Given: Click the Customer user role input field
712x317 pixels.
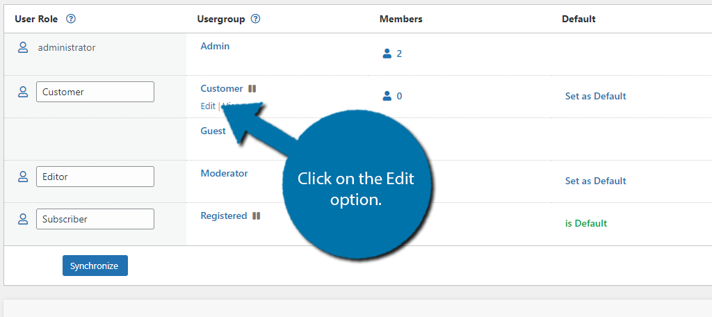Looking at the screenshot, I should [95, 92].
